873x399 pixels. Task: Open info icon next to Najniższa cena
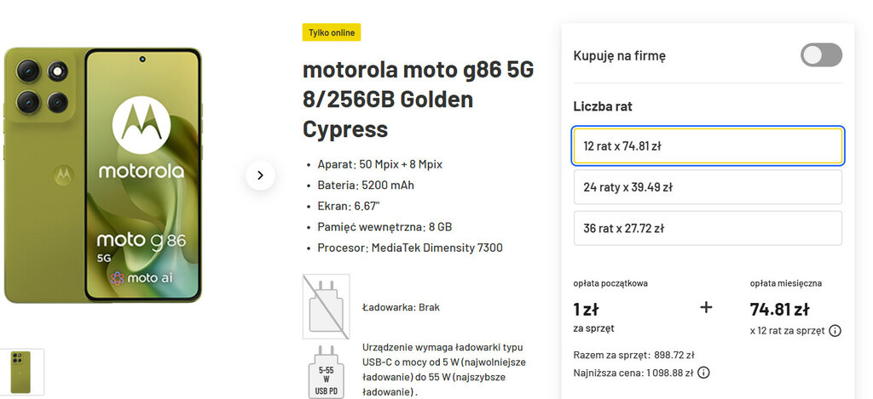tap(703, 373)
